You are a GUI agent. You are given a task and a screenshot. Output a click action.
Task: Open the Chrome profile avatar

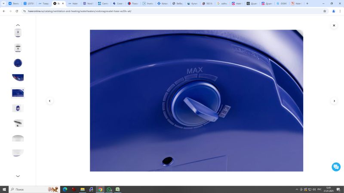click(x=333, y=11)
